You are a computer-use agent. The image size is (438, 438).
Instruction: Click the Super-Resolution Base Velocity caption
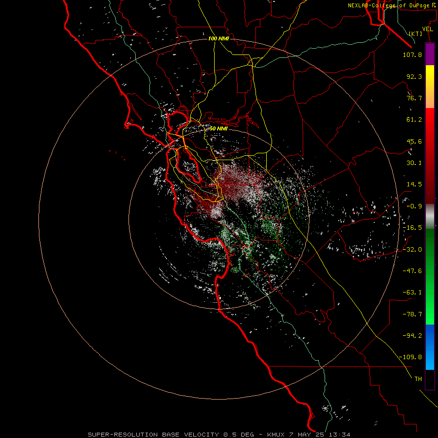pos(219,435)
